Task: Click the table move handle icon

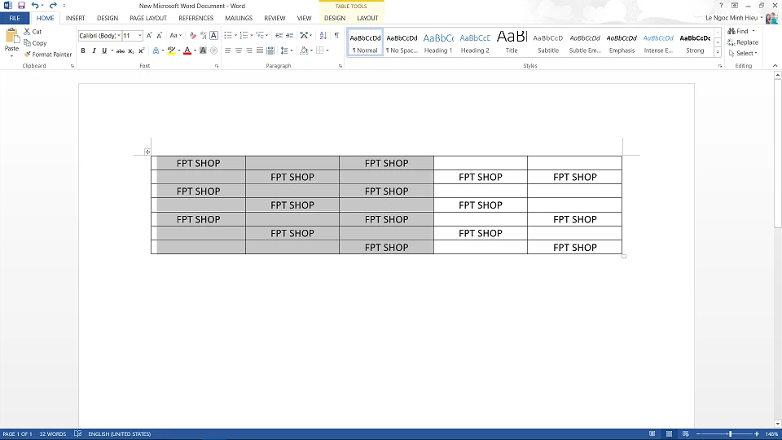Action: coord(147,152)
